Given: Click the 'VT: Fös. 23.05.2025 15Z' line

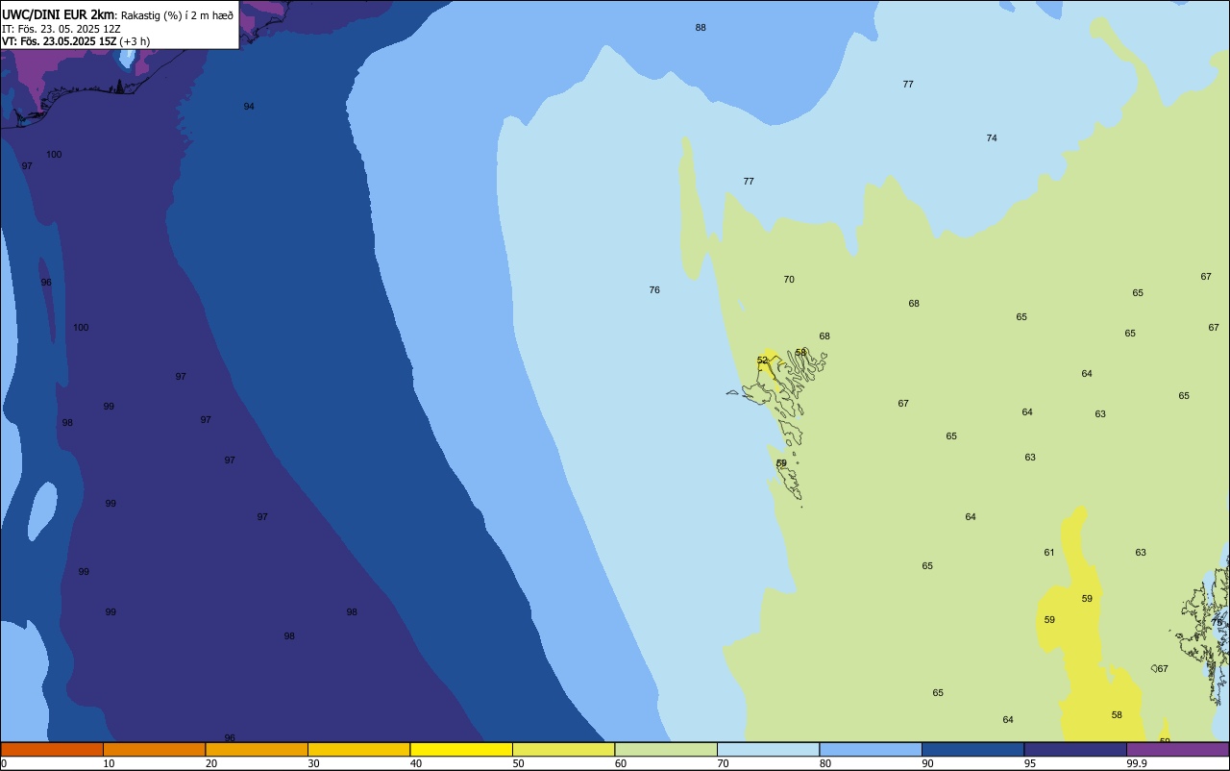Looking at the screenshot, I should (x=60, y=41).
